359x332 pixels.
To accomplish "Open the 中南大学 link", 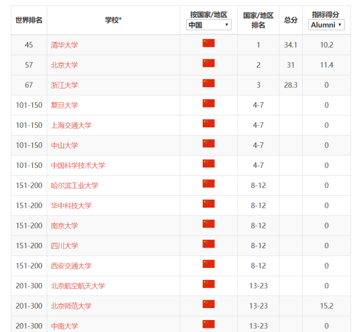I will pyautogui.click(x=65, y=326).
